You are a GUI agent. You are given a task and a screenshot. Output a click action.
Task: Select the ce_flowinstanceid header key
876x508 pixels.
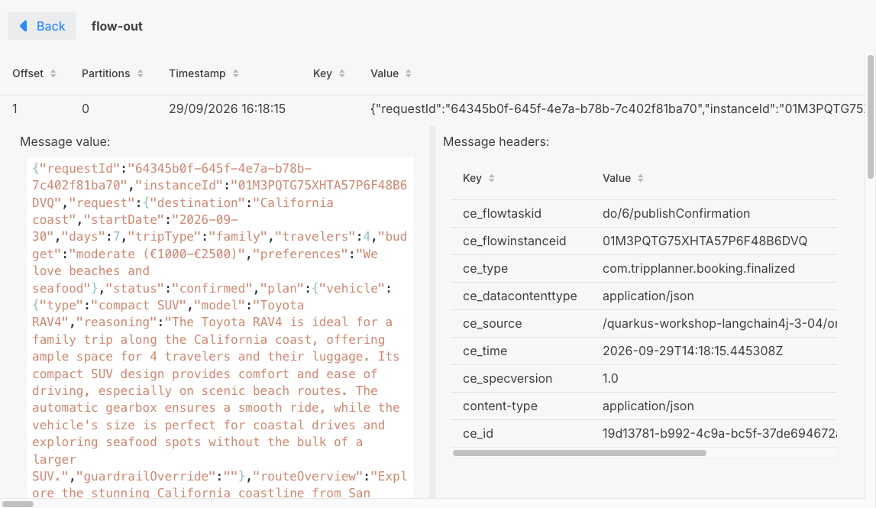[x=514, y=241]
